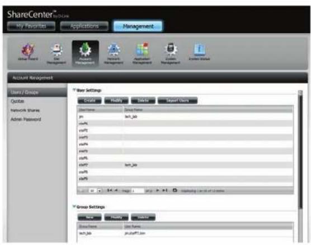Click User Name column header in groups table

208,226
